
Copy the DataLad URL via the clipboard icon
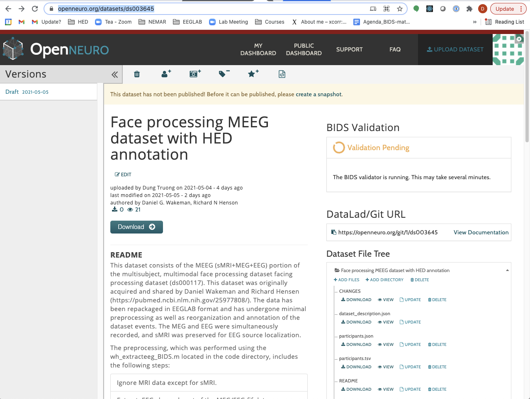(334, 232)
